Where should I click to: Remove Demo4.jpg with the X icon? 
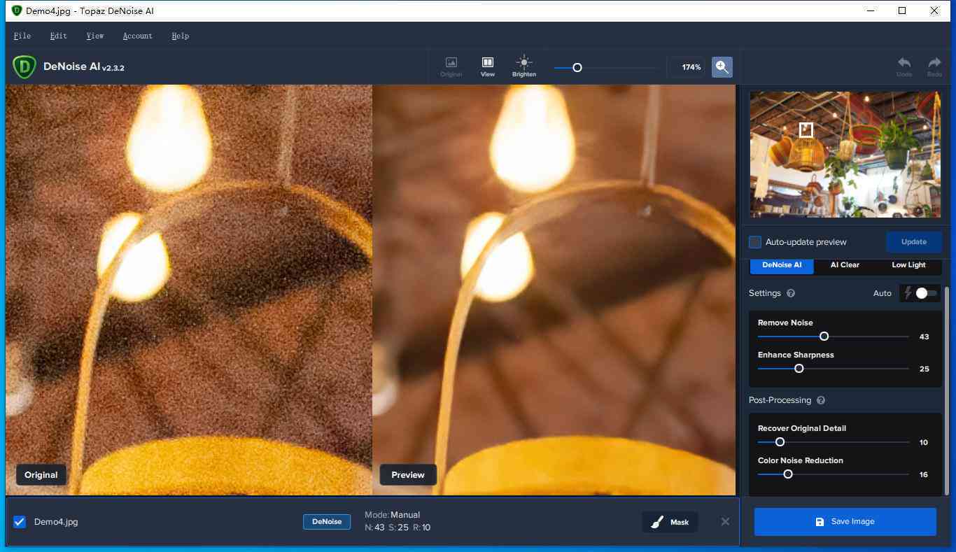725,521
